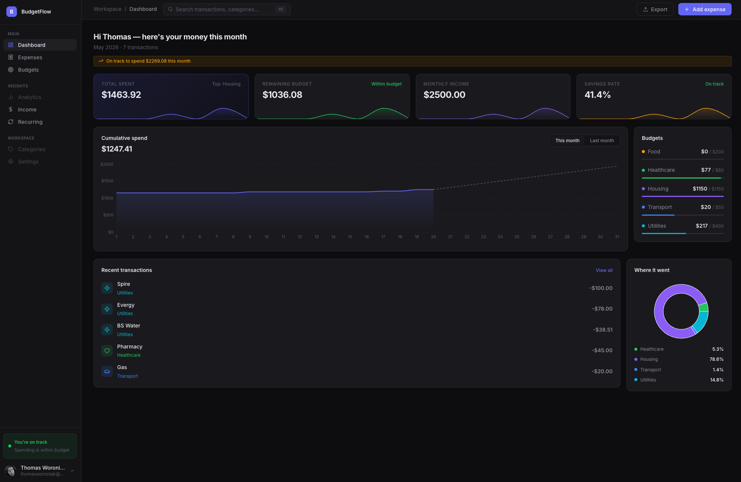Switch chart to This month
The height and width of the screenshot is (482, 741).
coord(567,141)
